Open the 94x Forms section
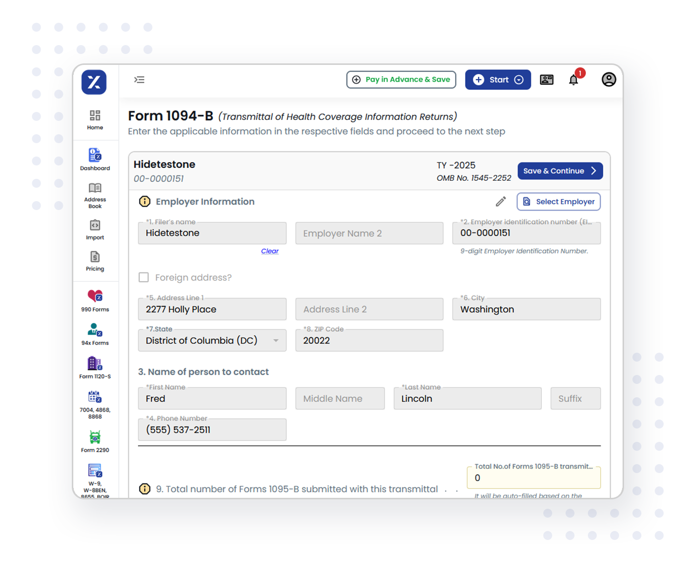 (x=95, y=334)
